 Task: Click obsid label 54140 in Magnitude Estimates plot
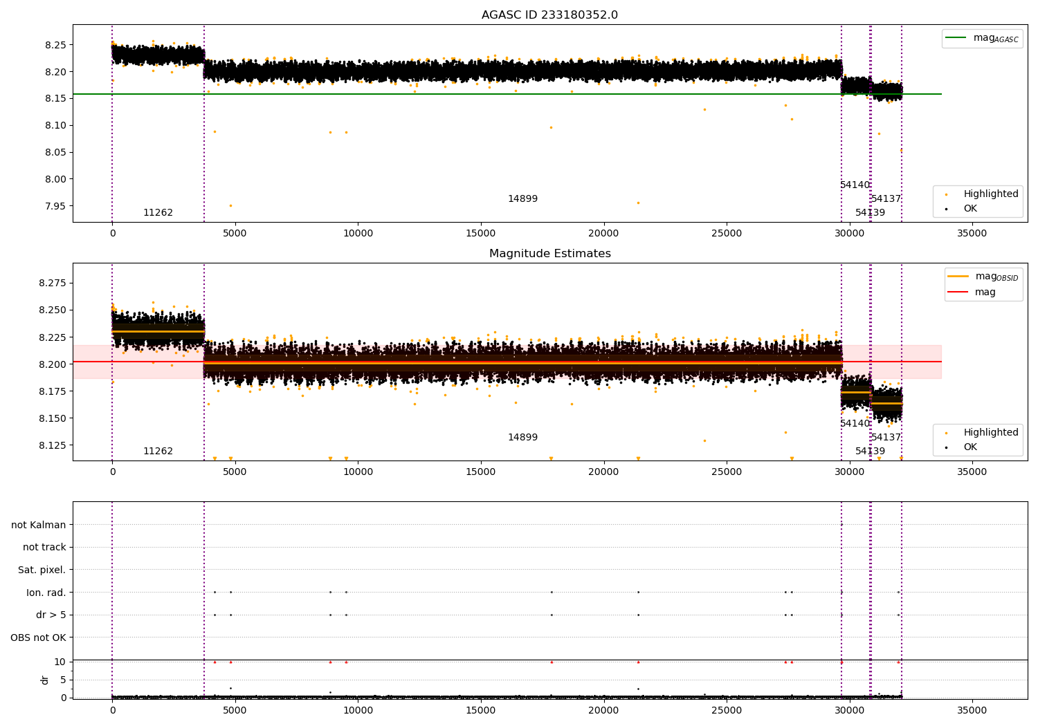[855, 424]
